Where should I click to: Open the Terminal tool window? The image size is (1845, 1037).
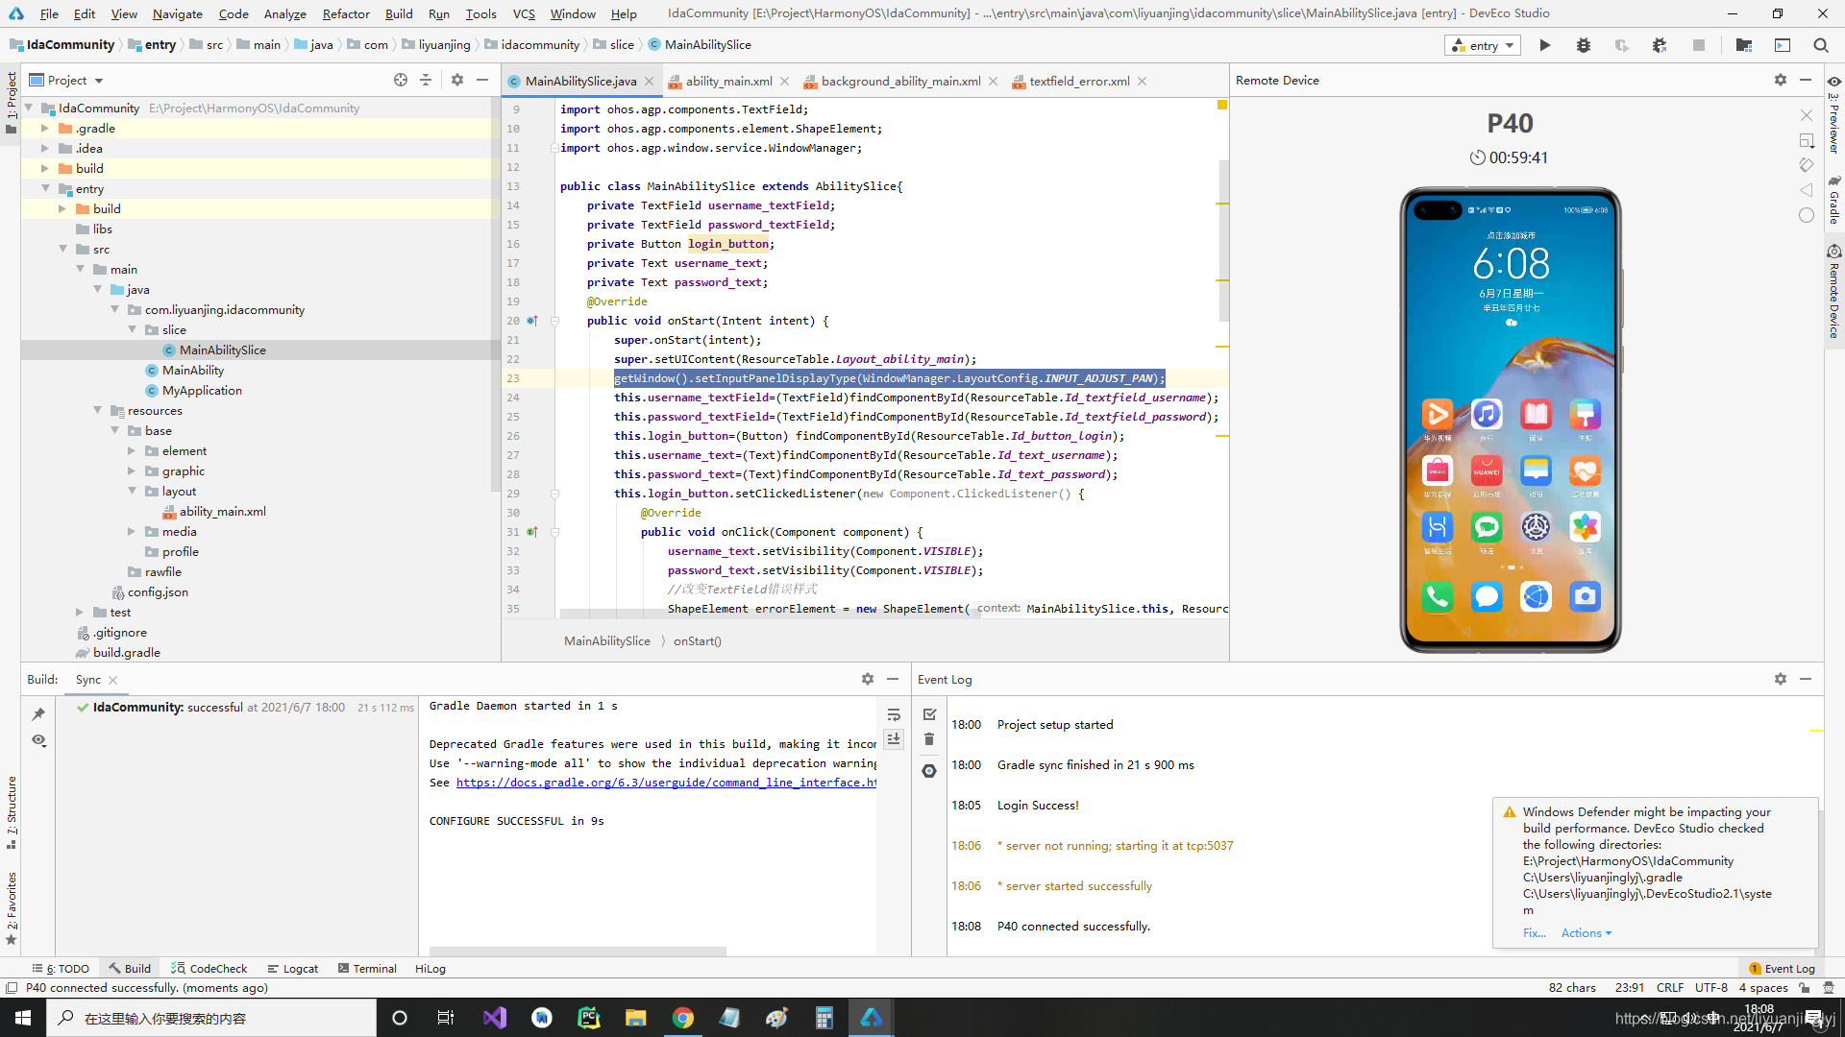pos(367,969)
